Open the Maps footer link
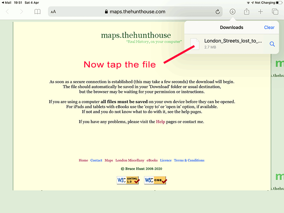 pyautogui.click(x=109, y=160)
